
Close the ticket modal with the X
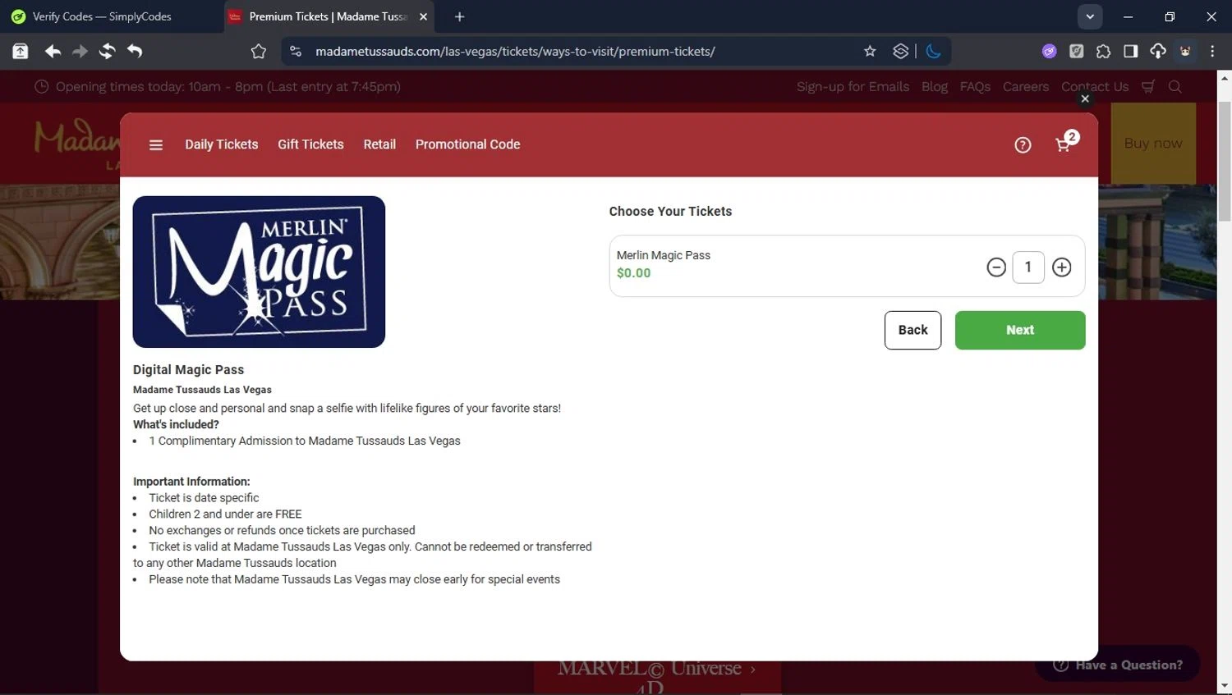click(x=1085, y=98)
